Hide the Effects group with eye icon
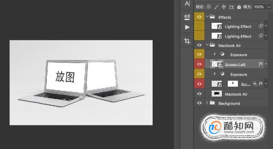The height and width of the screenshot is (149, 273). [x=199, y=17]
